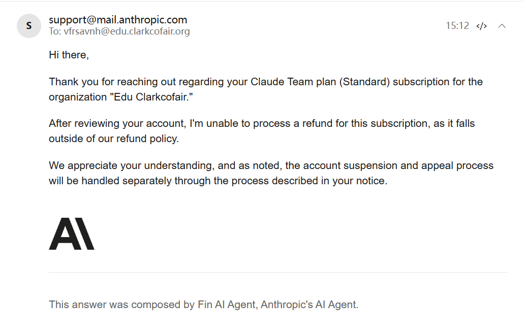Click the horizontal divider above the footer
Viewport: 523px width, 335px height.
(278, 273)
